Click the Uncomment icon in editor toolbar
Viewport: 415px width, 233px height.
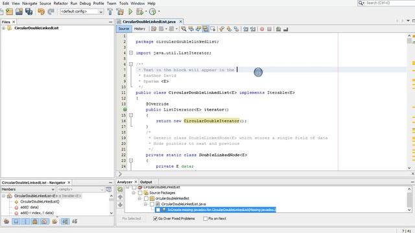pos(285,28)
